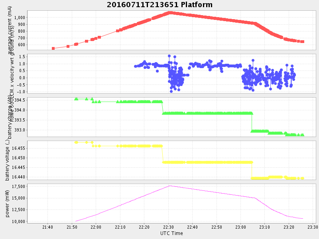Screen dimensions: 319x239
Task: Select the last yellow diamond voltage marker
Action: pyautogui.click(x=303, y=178)
